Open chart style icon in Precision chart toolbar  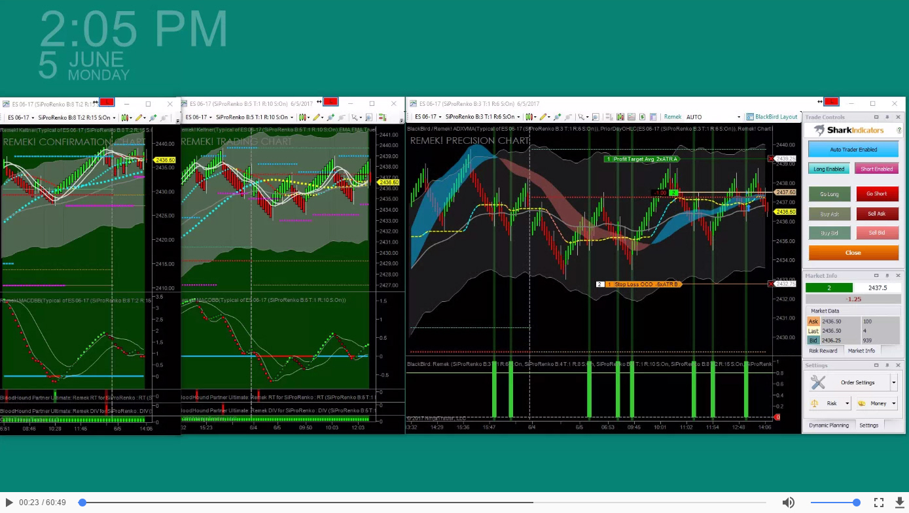click(x=529, y=117)
